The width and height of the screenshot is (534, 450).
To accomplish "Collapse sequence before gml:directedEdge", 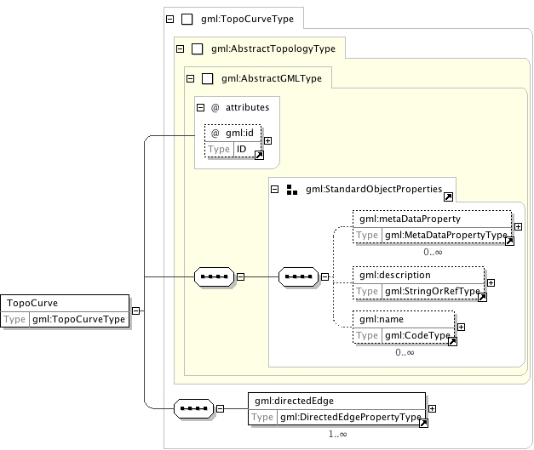I will tap(220, 408).
